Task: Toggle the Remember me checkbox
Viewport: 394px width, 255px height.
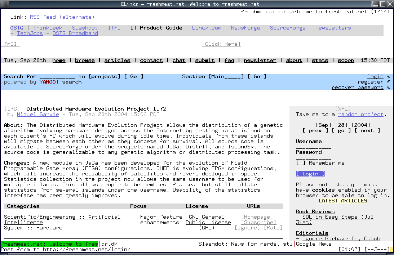Action: click(301, 163)
